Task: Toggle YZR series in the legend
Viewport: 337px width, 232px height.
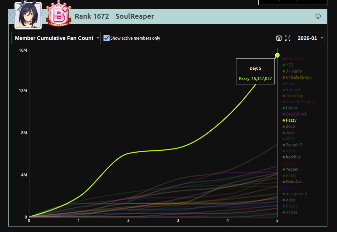Action: click(288, 65)
